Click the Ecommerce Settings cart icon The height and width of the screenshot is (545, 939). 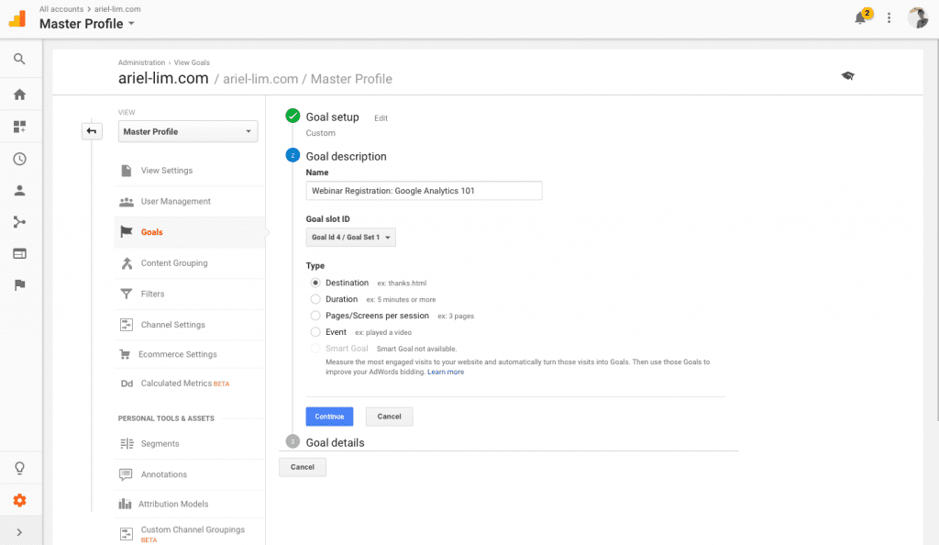[x=125, y=354]
